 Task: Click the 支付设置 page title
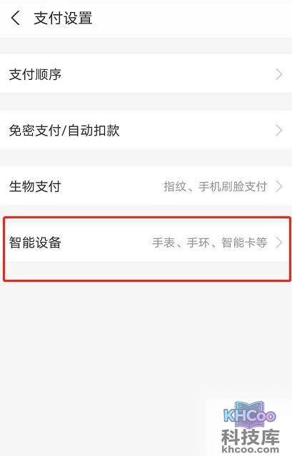(63, 18)
